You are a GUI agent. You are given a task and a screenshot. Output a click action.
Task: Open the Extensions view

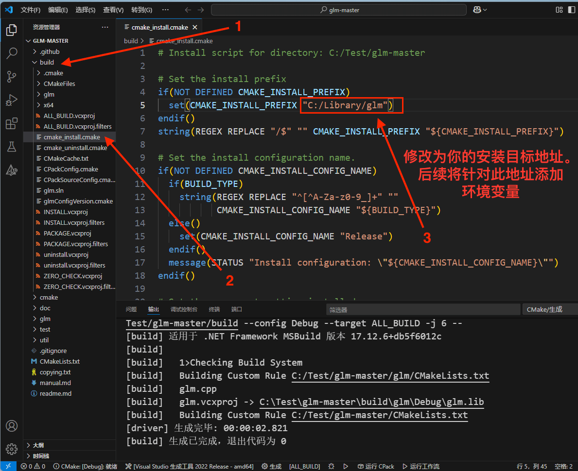tap(12, 124)
